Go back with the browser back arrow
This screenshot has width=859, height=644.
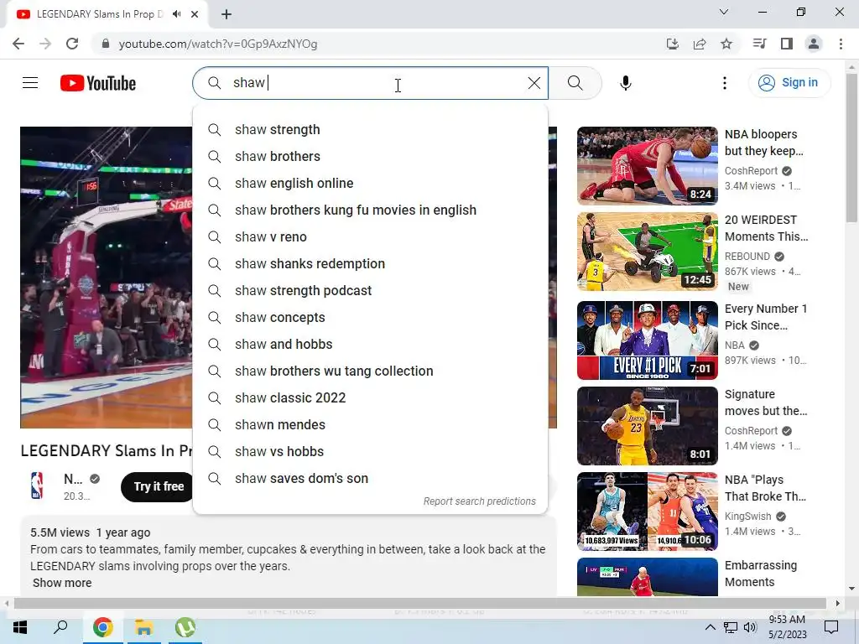(x=18, y=44)
